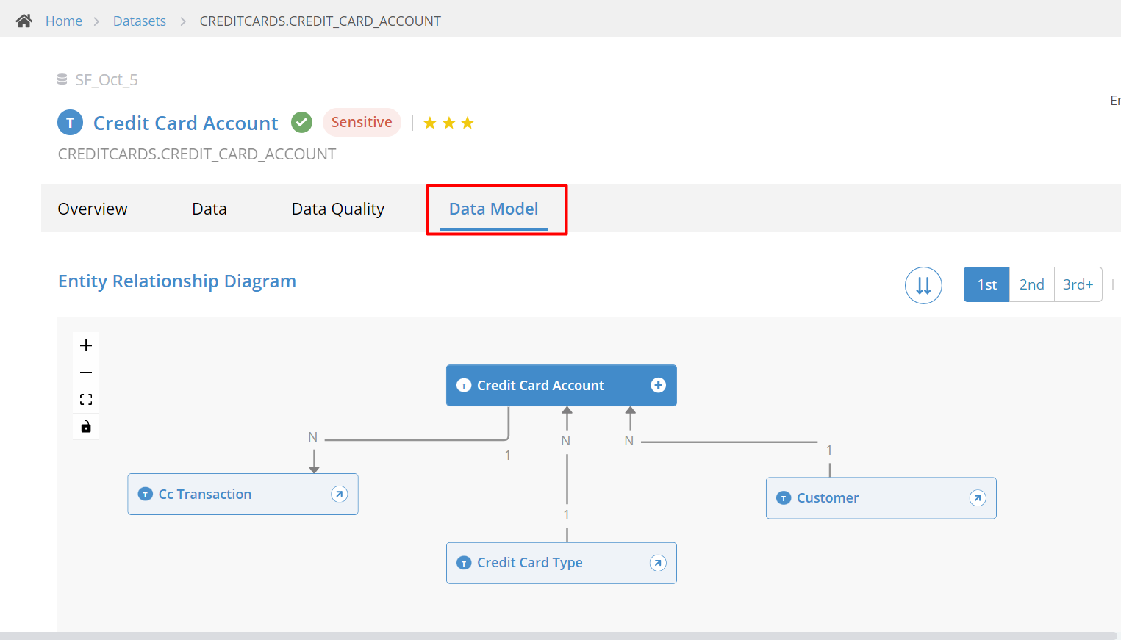The width and height of the screenshot is (1121, 640).
Task: Click the green verified checkmark badge
Action: point(301,122)
